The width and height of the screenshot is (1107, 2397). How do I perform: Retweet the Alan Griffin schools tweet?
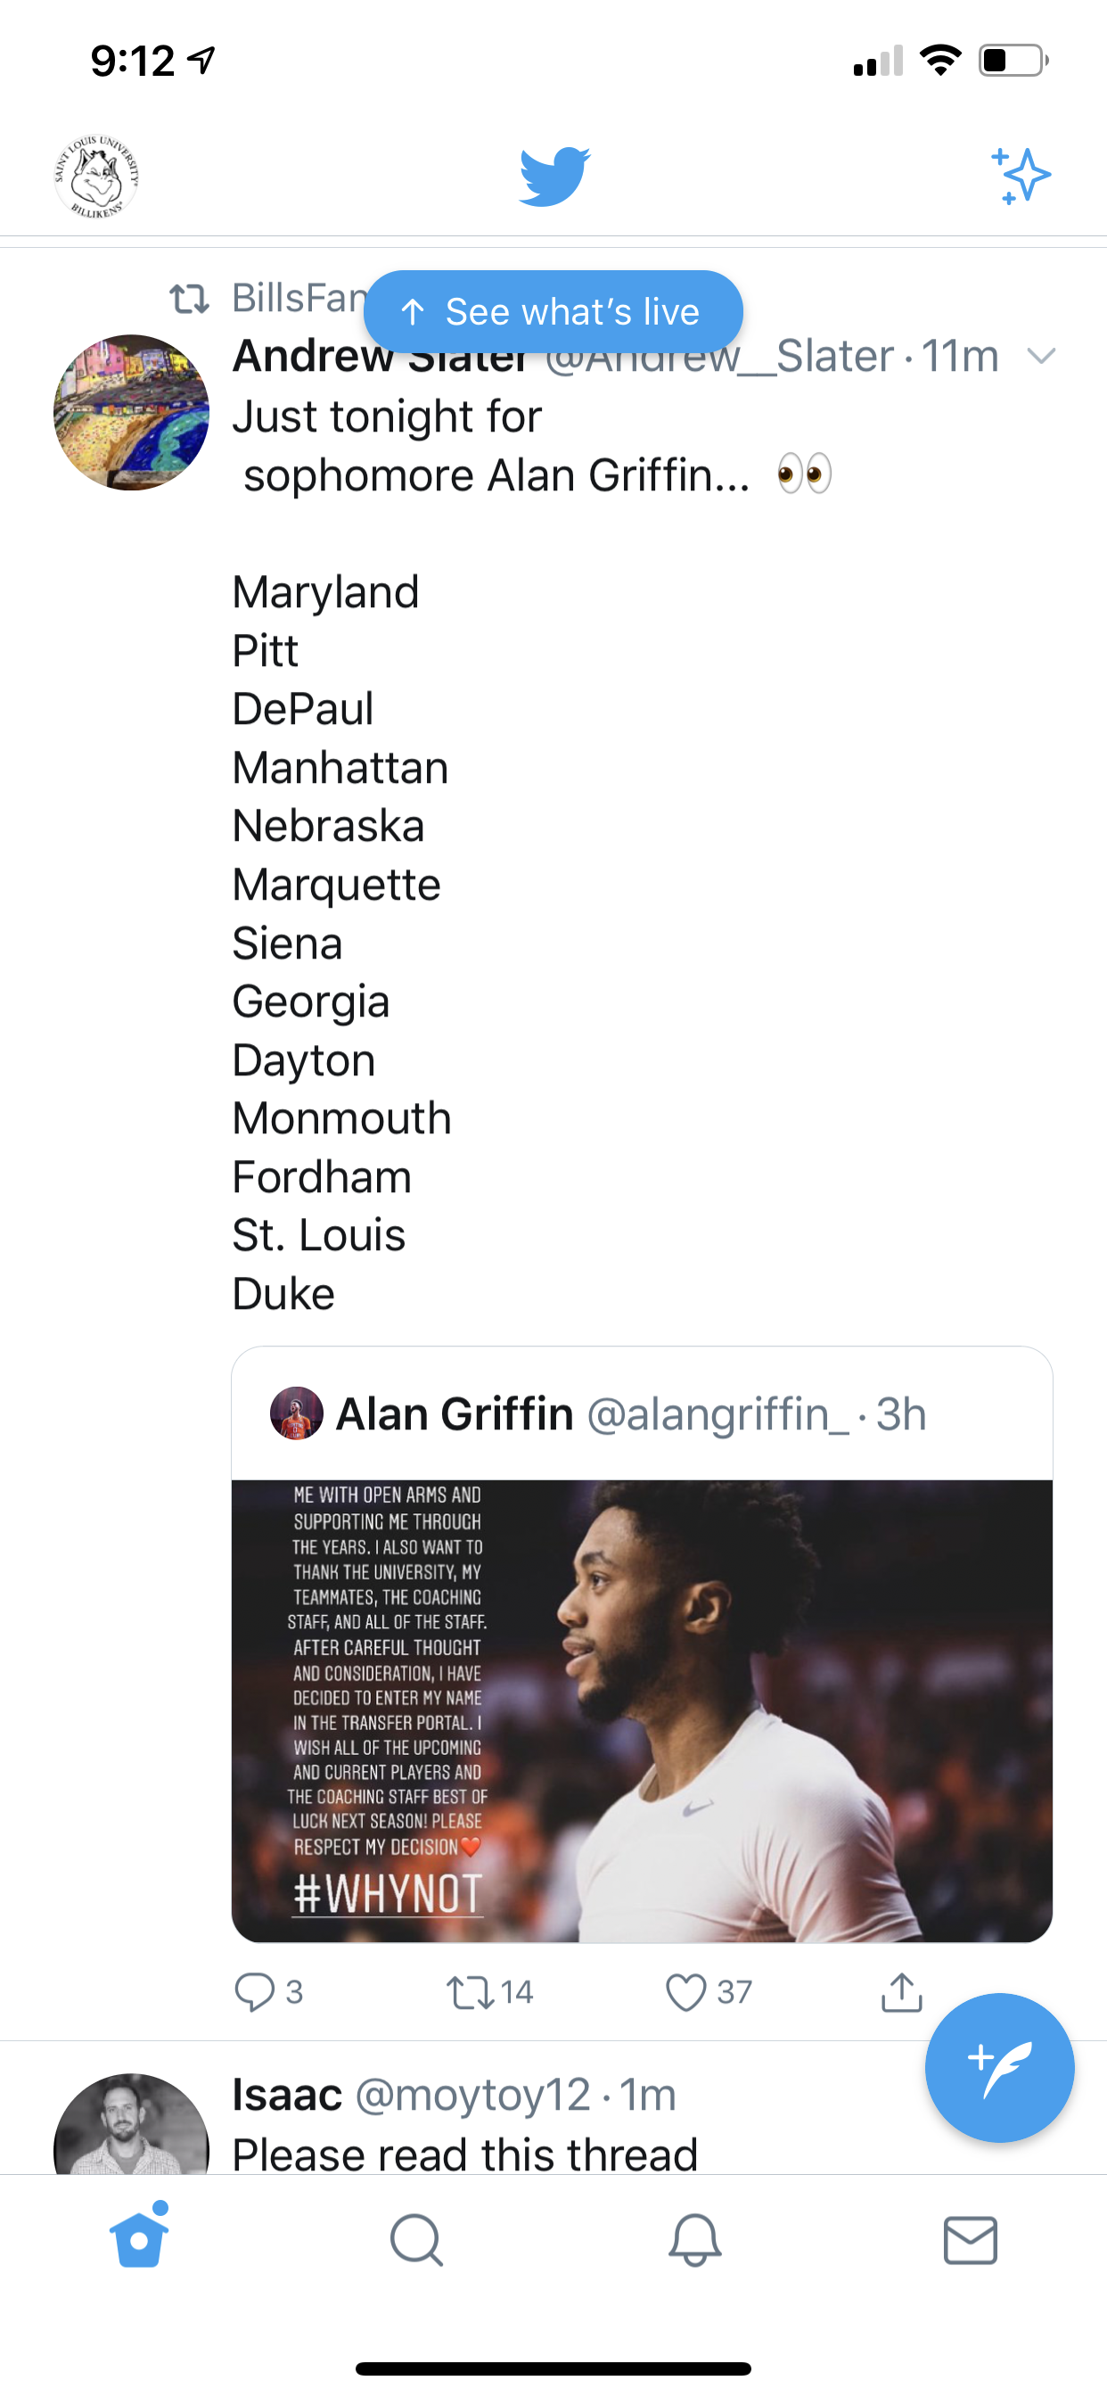point(489,1992)
